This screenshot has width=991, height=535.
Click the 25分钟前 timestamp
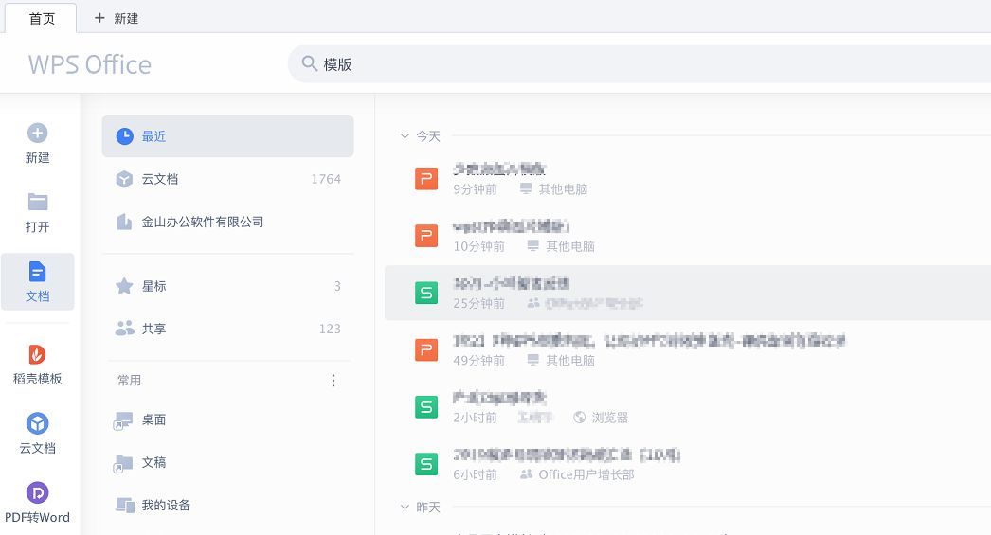[478, 303]
